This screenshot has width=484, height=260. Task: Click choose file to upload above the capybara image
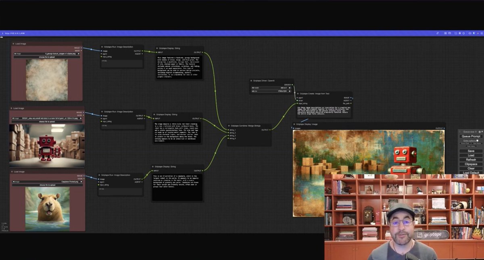click(48, 185)
